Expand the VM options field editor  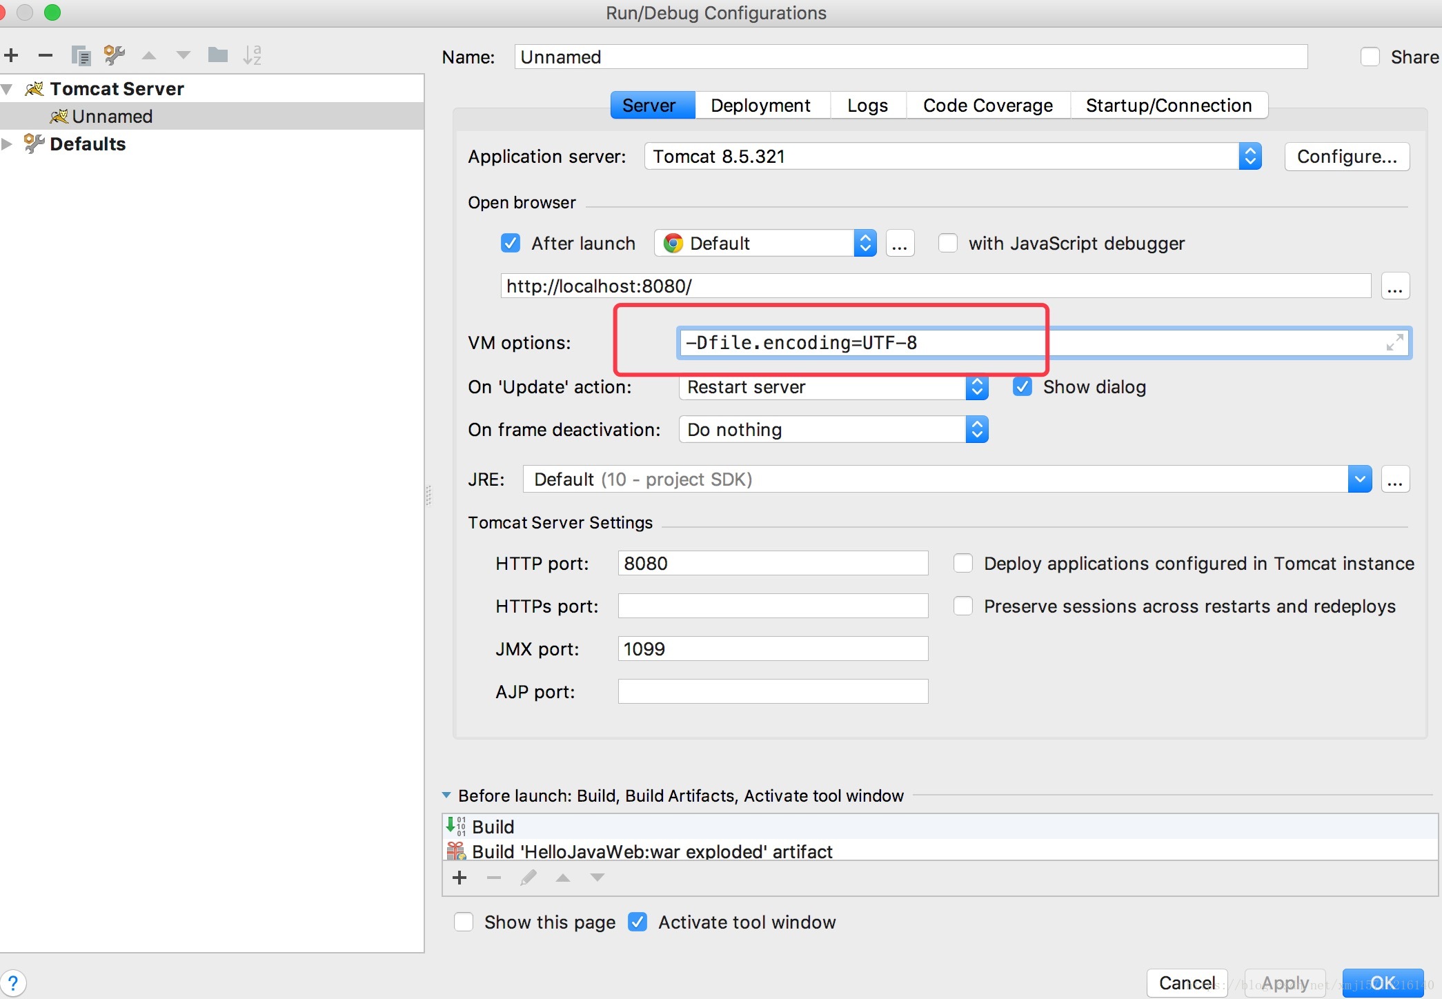pos(1394,342)
